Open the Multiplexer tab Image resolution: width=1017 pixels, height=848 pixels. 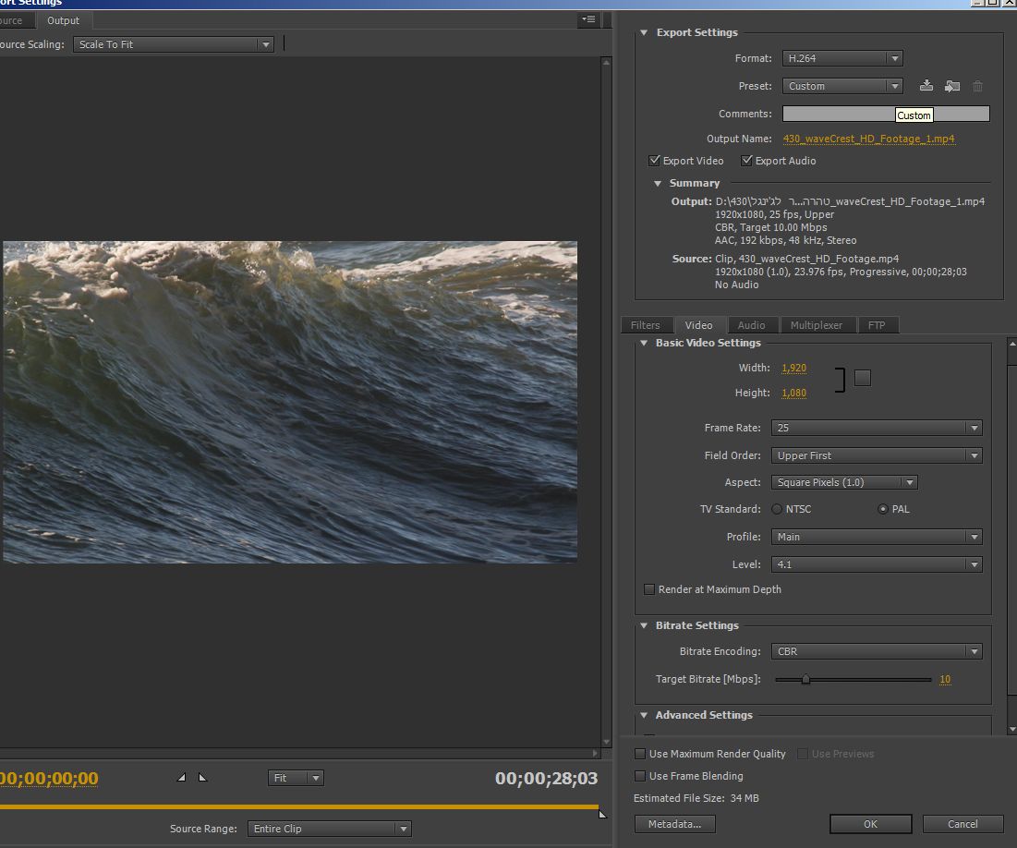(x=816, y=325)
